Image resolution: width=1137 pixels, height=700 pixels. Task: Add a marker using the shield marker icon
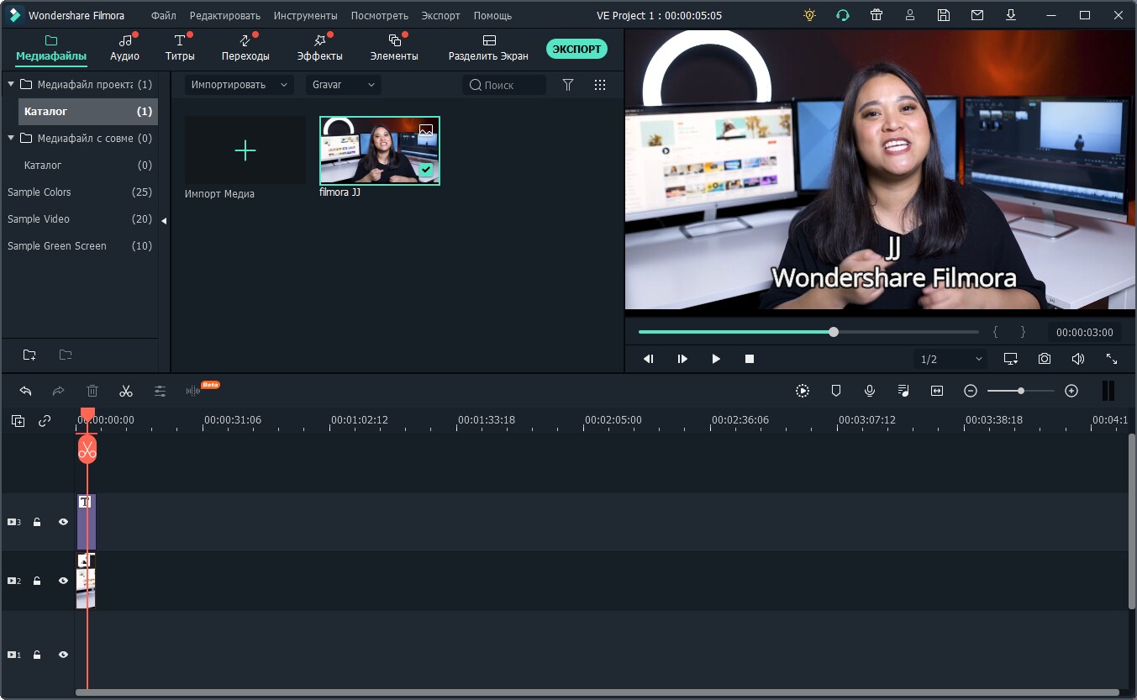pyautogui.click(x=836, y=391)
